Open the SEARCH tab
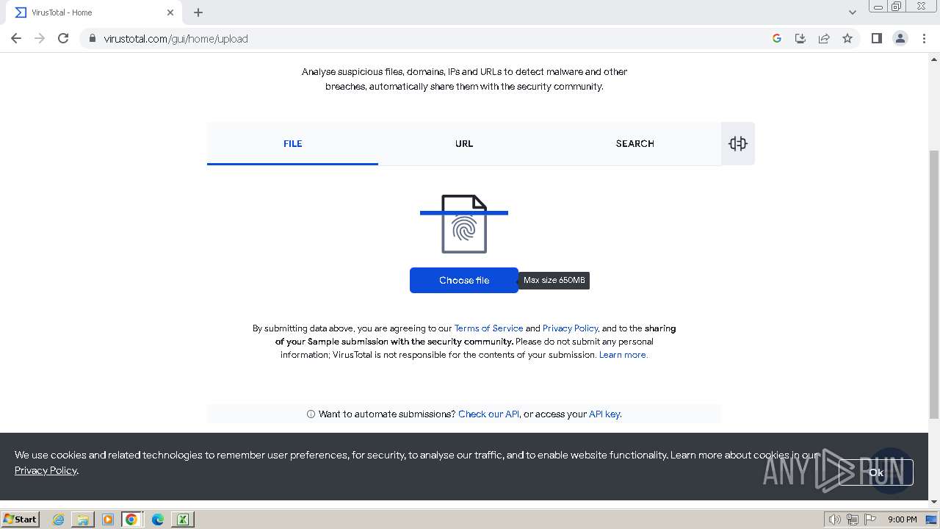Image resolution: width=940 pixels, height=529 pixels. click(634, 143)
